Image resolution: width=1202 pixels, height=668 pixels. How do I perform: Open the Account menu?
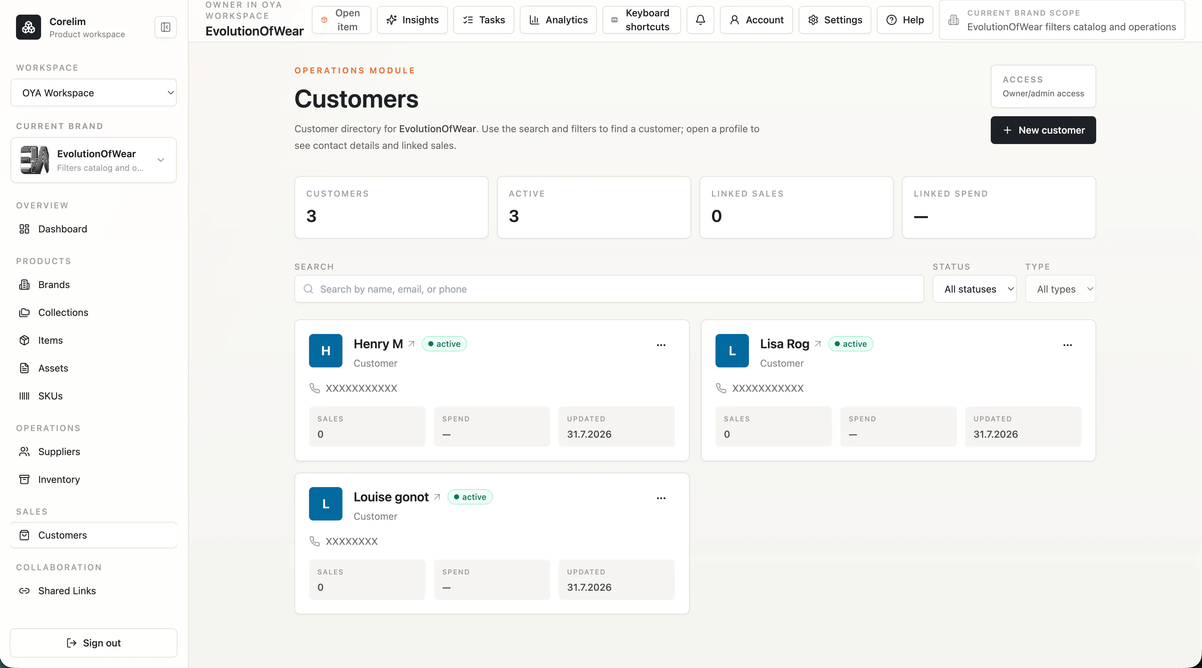coord(756,19)
